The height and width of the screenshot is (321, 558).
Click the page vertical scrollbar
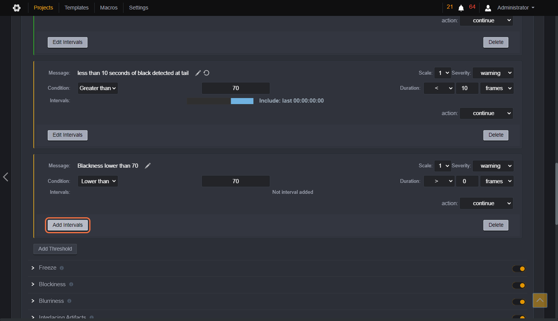pos(556,194)
